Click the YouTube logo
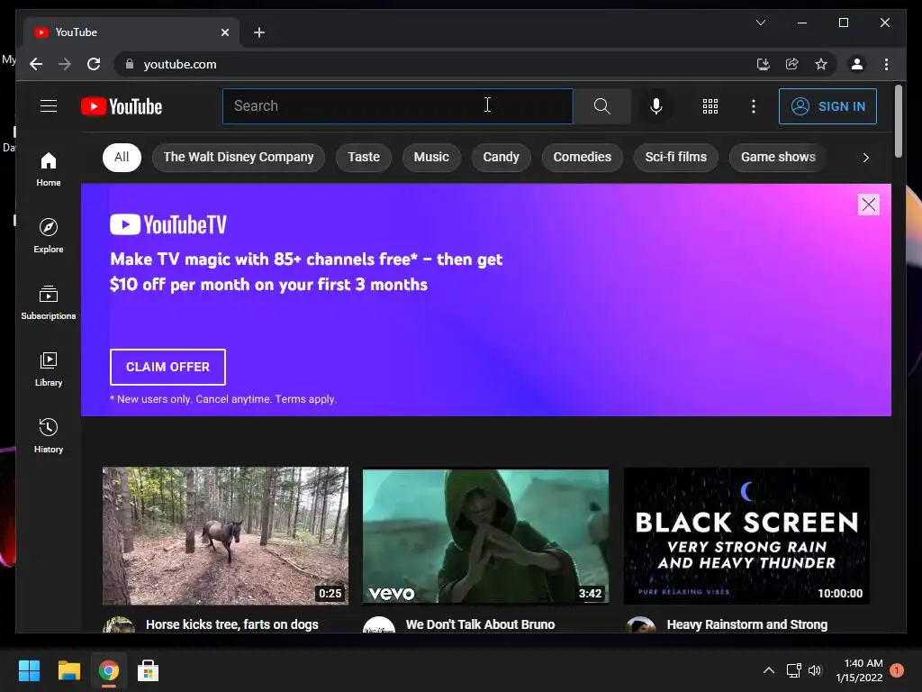 (x=122, y=106)
